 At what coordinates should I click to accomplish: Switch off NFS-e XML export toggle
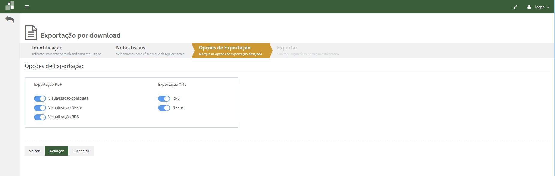point(164,108)
